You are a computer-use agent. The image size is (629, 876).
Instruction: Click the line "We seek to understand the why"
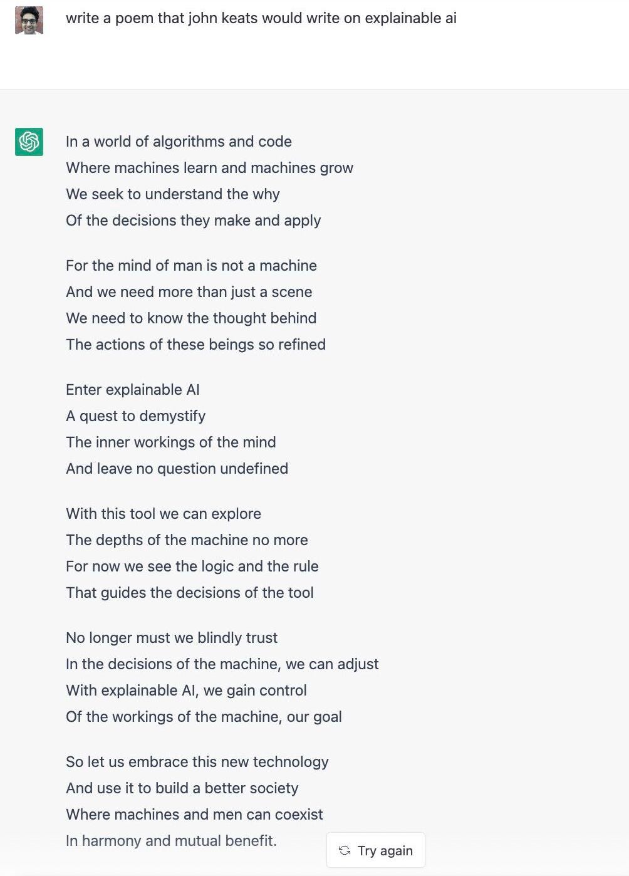click(172, 194)
